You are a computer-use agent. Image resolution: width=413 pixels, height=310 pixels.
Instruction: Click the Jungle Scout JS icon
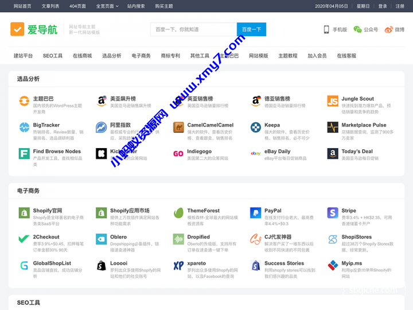tap(333, 101)
